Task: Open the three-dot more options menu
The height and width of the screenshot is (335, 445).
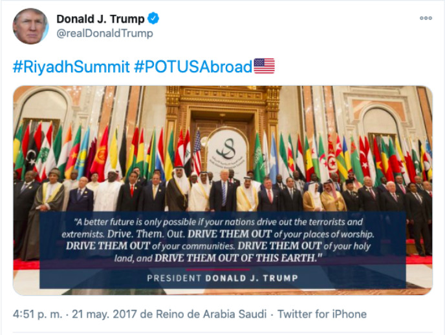Action: pyautogui.click(x=425, y=18)
